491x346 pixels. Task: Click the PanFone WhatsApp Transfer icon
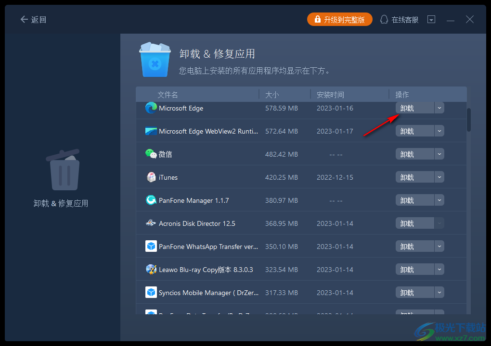151,247
